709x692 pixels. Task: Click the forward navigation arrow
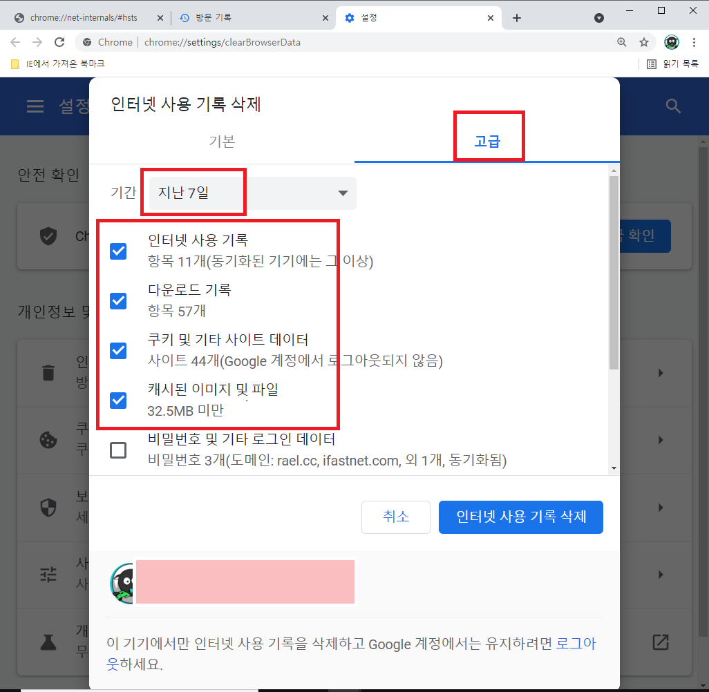(37, 42)
